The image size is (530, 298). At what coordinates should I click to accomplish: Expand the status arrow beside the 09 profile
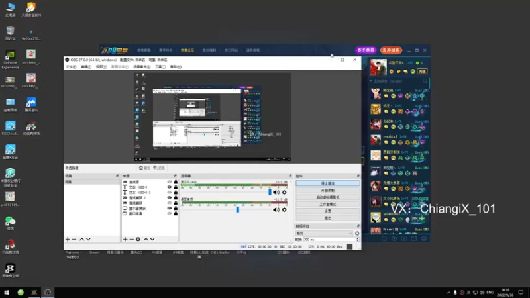point(422,63)
